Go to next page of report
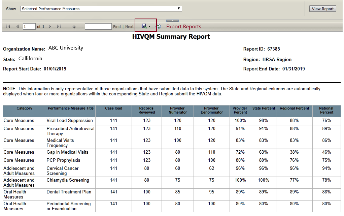344x216 pixels. point(50,27)
